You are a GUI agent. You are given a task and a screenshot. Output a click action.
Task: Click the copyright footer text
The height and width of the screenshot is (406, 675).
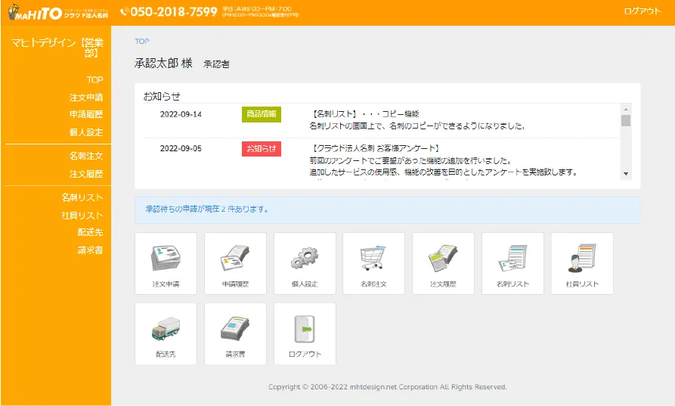pyautogui.click(x=388, y=386)
